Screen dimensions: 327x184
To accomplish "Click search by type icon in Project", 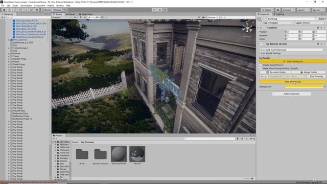I will point(238,139).
